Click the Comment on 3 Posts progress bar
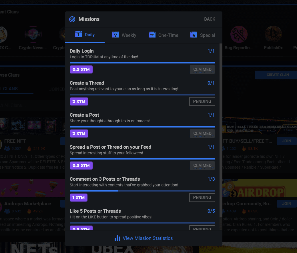This screenshot has height=253, width=297. pos(142,191)
